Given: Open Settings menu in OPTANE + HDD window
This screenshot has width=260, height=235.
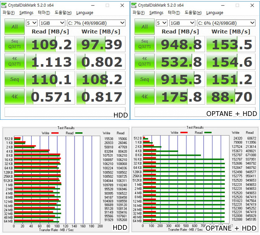Looking at the screenshot, I should click(x=156, y=13).
